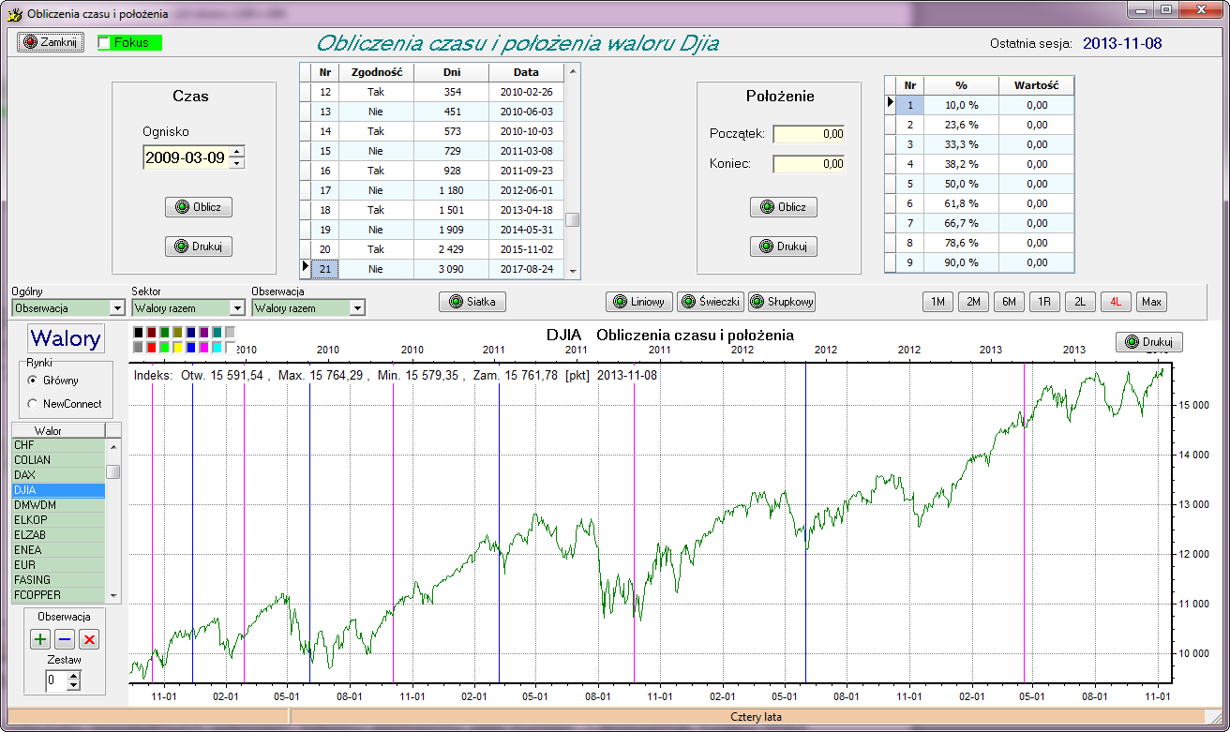
Task: Select the NewConnect market radio button
Action: click(34, 404)
